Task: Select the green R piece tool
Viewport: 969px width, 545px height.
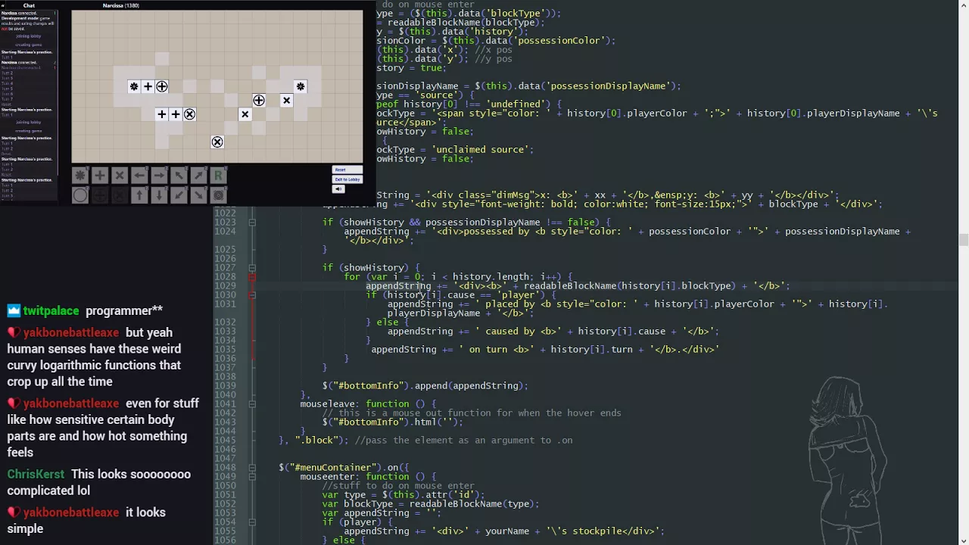Action: [x=218, y=176]
